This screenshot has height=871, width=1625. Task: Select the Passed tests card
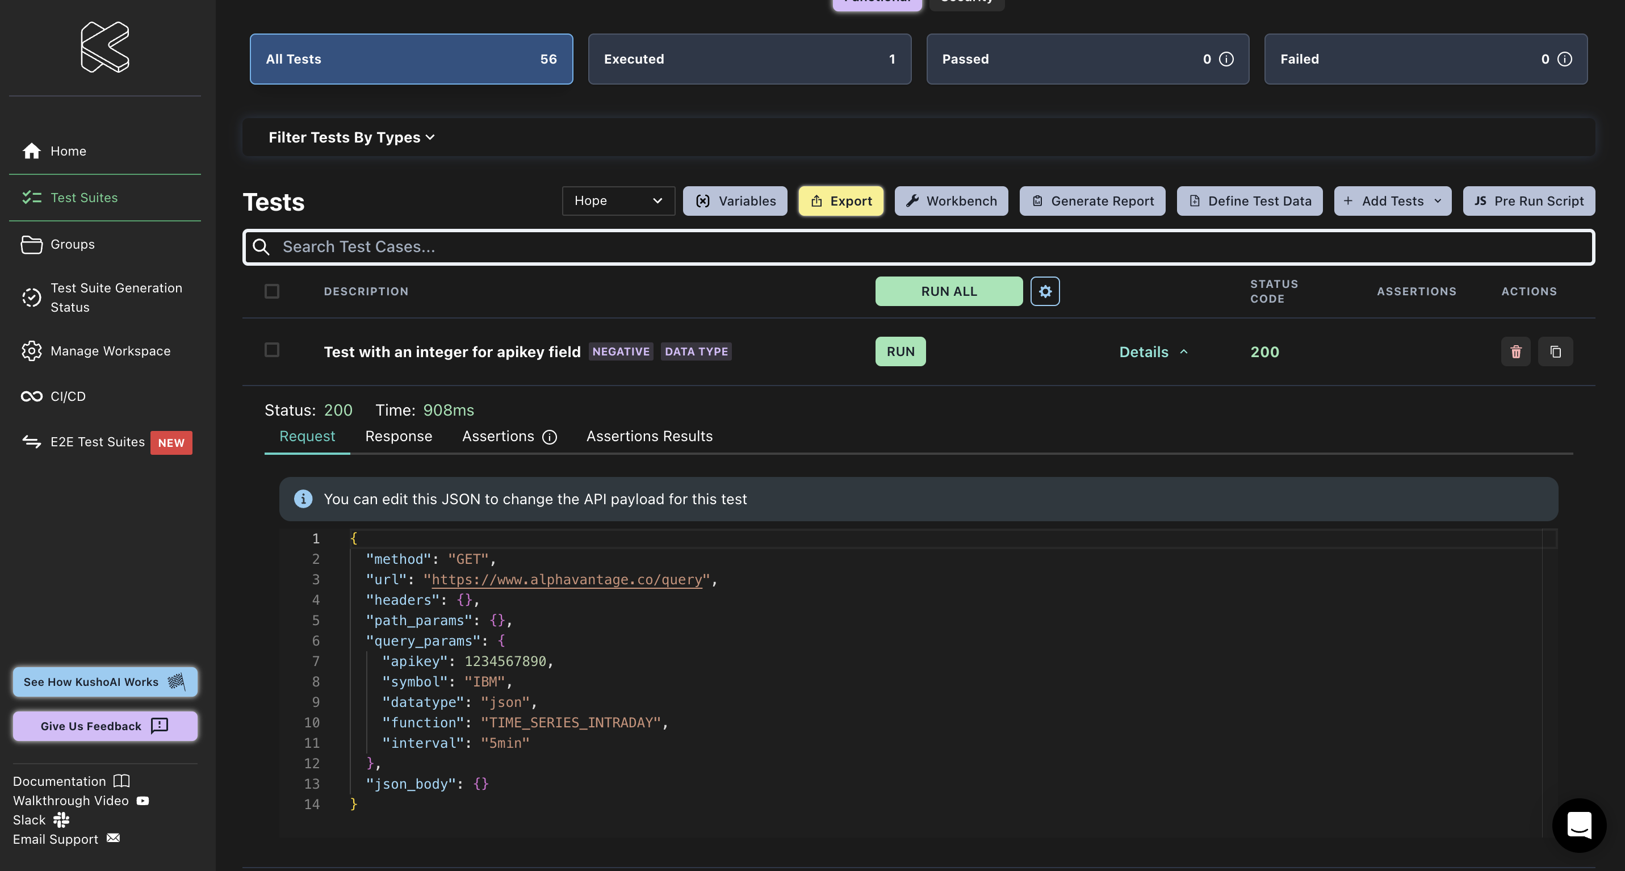click(1087, 59)
